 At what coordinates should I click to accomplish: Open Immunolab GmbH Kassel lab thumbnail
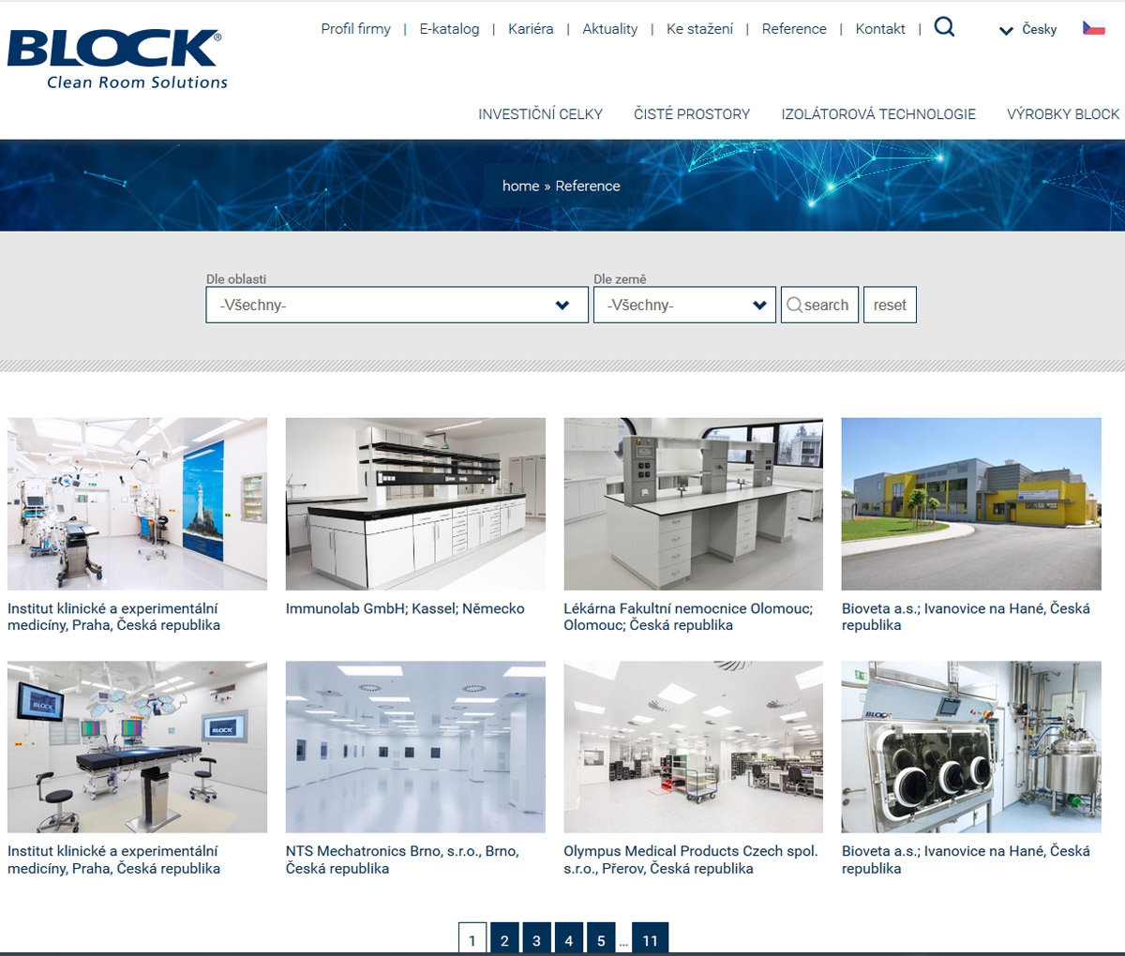pyautogui.click(x=415, y=504)
